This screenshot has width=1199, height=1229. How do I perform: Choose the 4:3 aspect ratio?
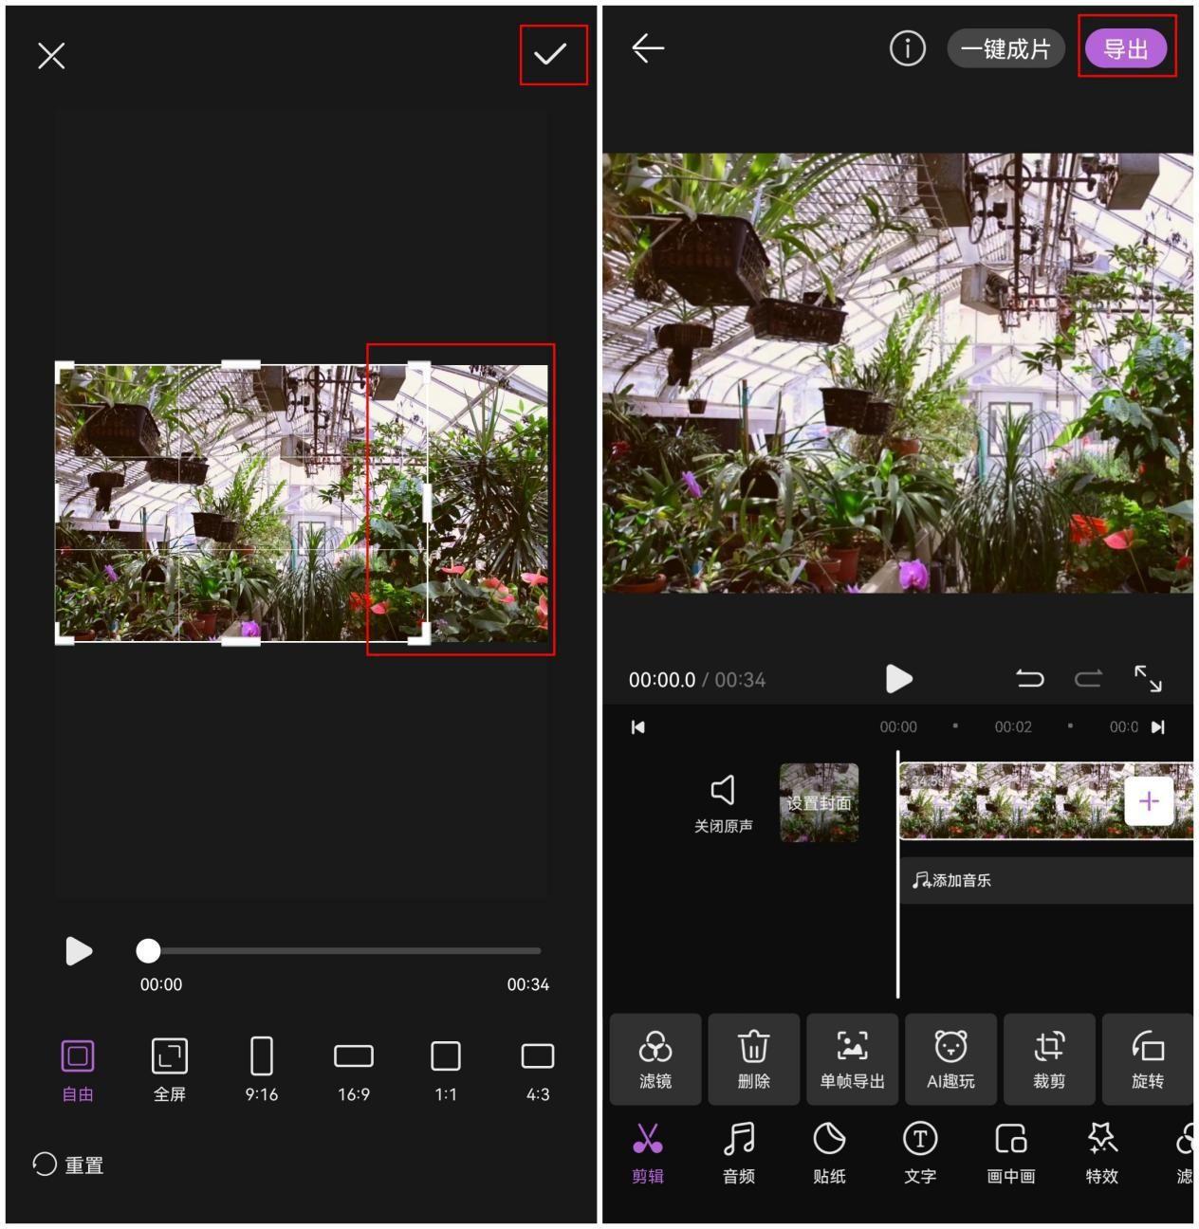point(538,1071)
